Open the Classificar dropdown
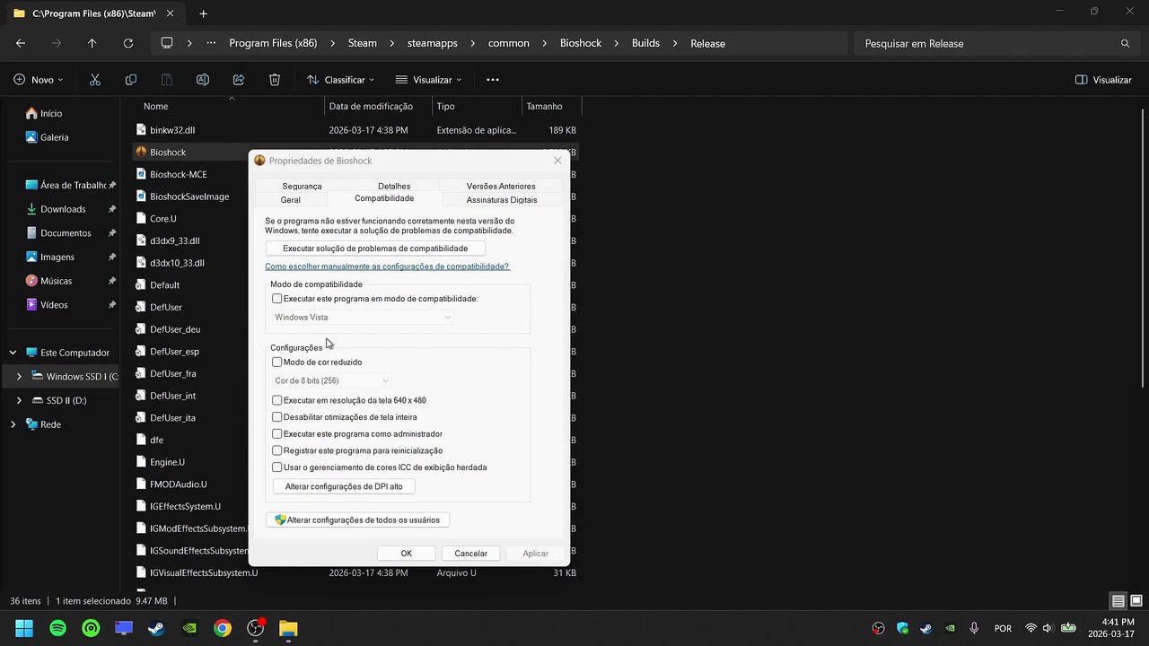The image size is (1149, 646). tap(340, 80)
